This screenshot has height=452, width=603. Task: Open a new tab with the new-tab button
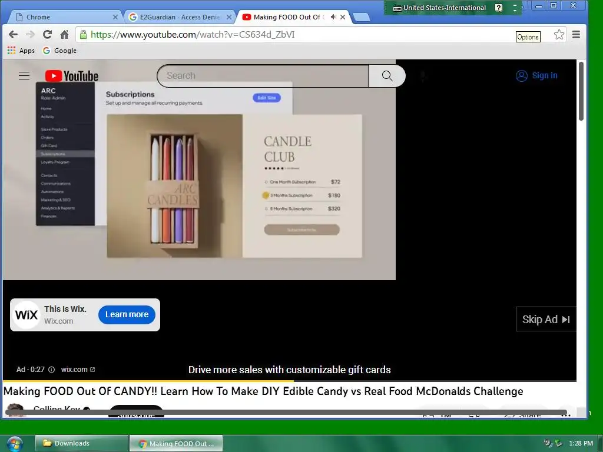pyautogui.click(x=361, y=17)
